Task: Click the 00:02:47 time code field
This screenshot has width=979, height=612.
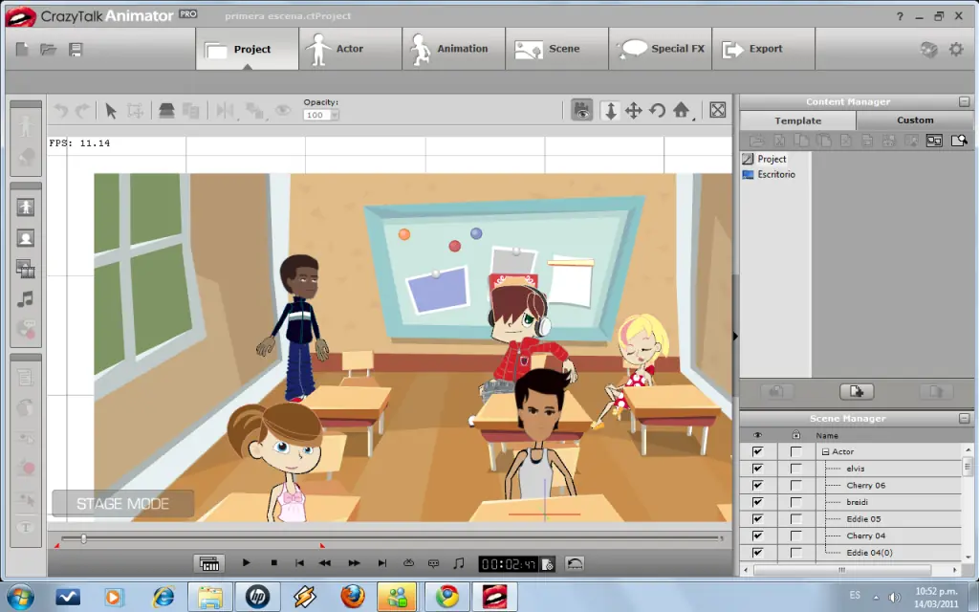Action: tap(509, 564)
